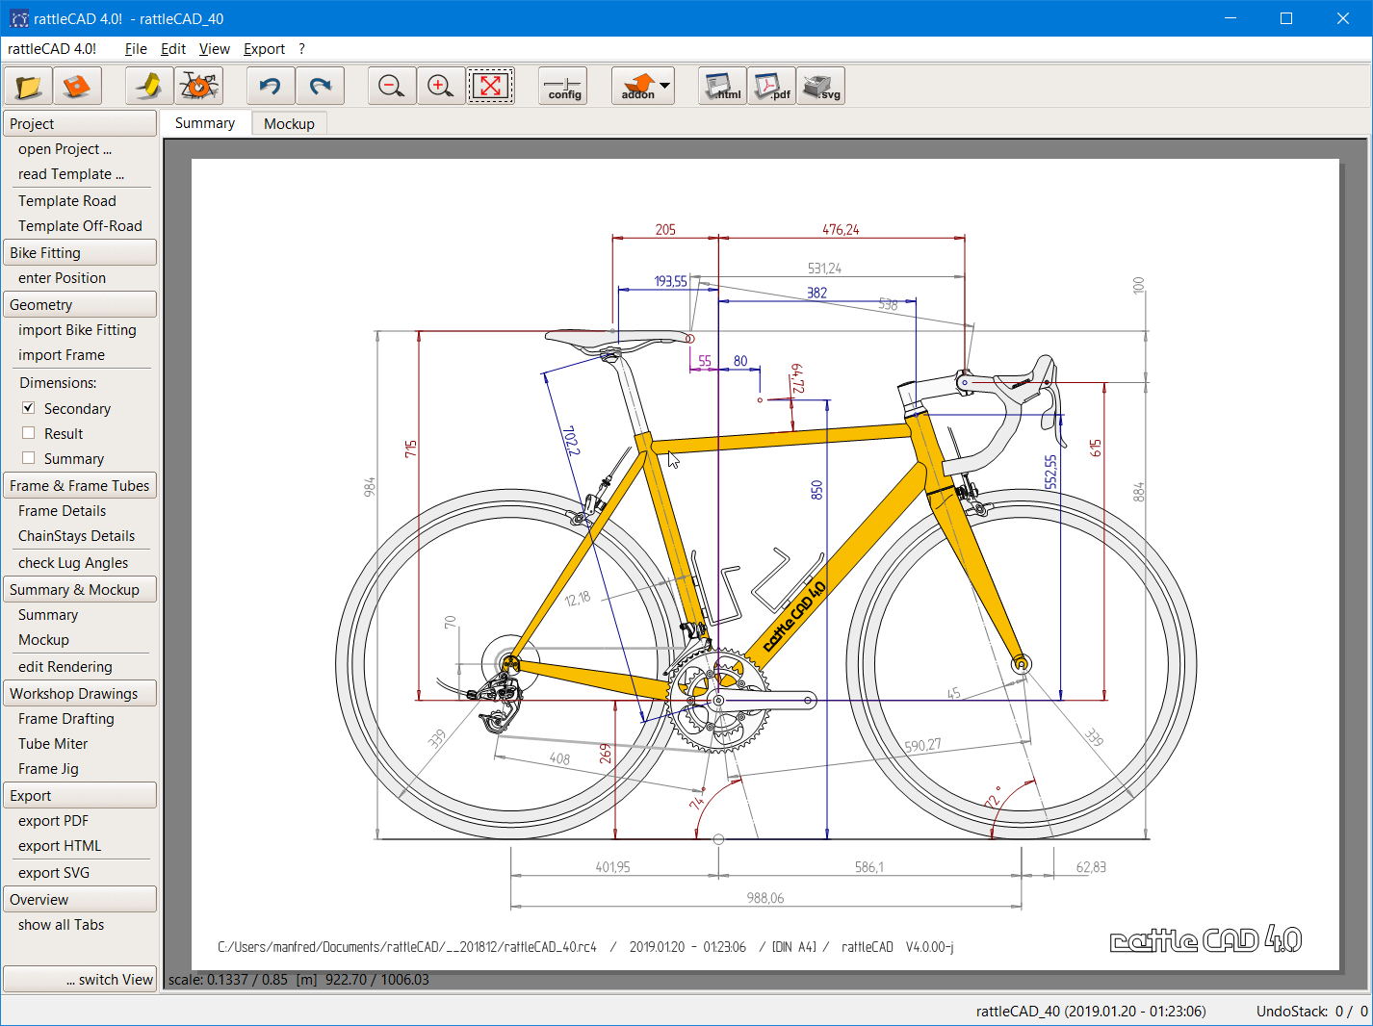Image resolution: width=1373 pixels, height=1026 pixels.
Task: Switch to the Summary tab
Action: pyautogui.click(x=205, y=123)
